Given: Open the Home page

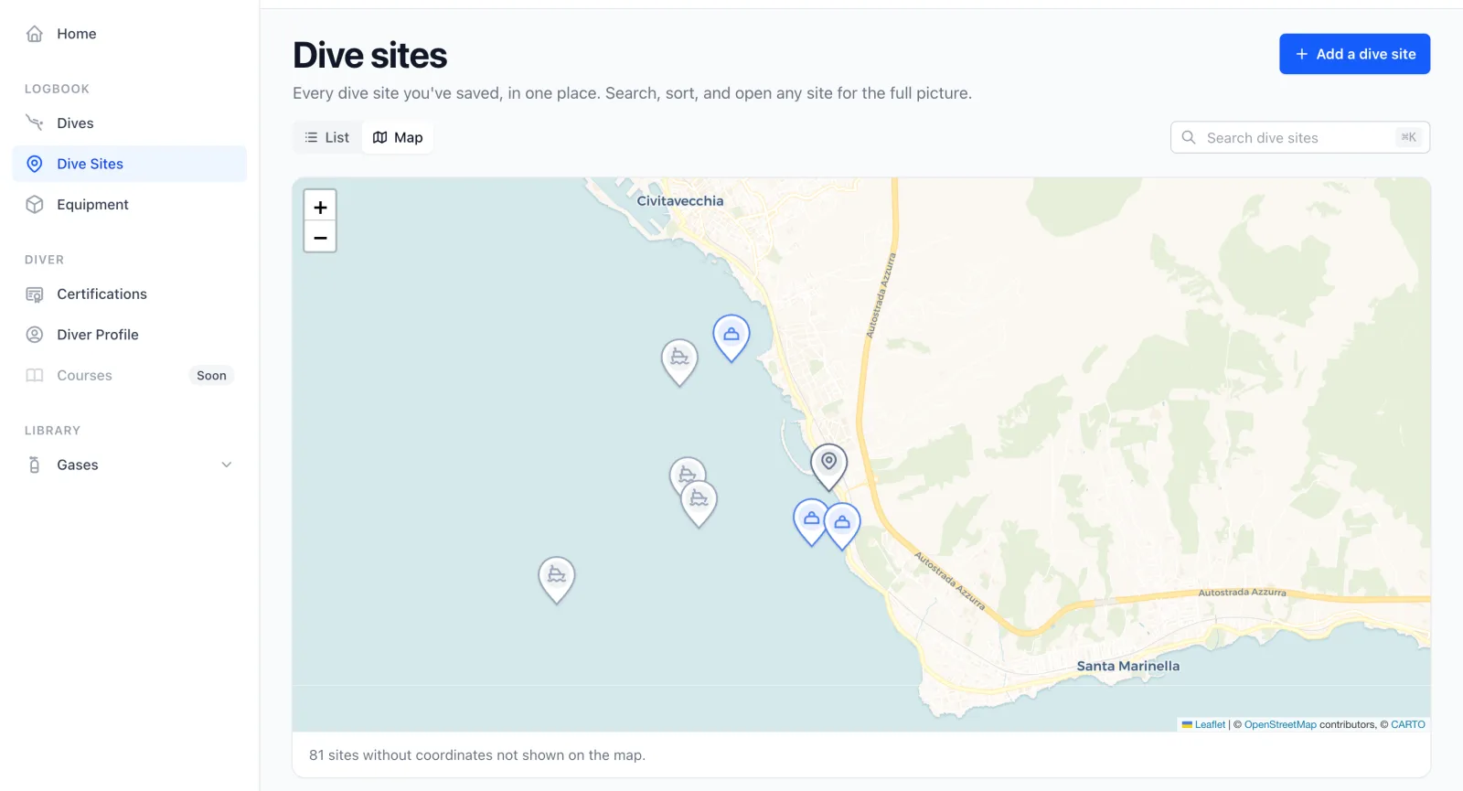Looking at the screenshot, I should click(x=130, y=34).
